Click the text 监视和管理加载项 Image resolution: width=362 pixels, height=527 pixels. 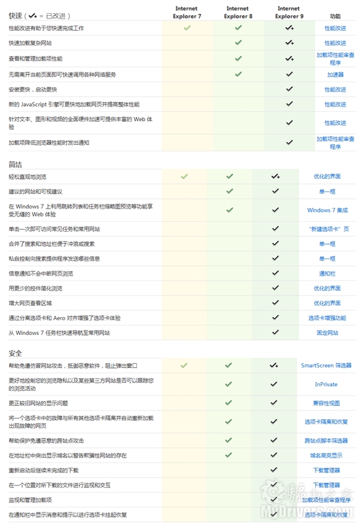point(30,500)
